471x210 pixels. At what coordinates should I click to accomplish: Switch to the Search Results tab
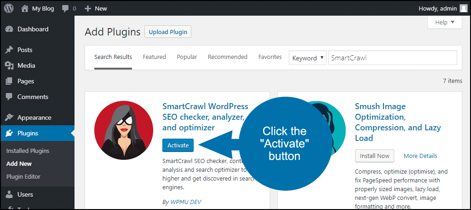113,57
